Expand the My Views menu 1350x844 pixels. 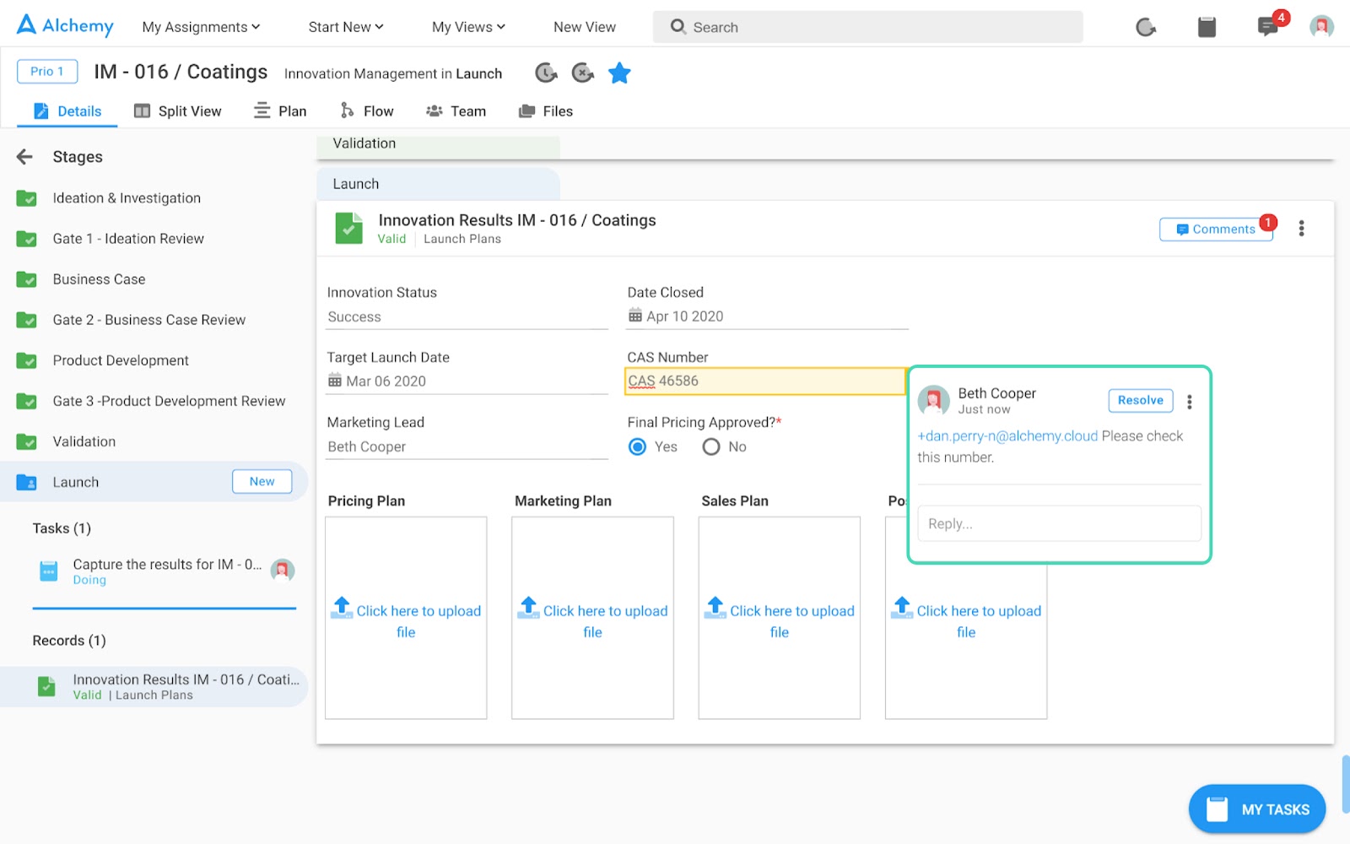[468, 27]
